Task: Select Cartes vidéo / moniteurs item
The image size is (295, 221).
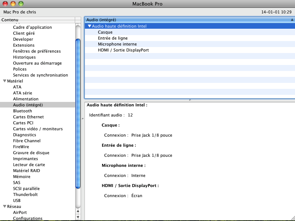Action: (x=38, y=129)
